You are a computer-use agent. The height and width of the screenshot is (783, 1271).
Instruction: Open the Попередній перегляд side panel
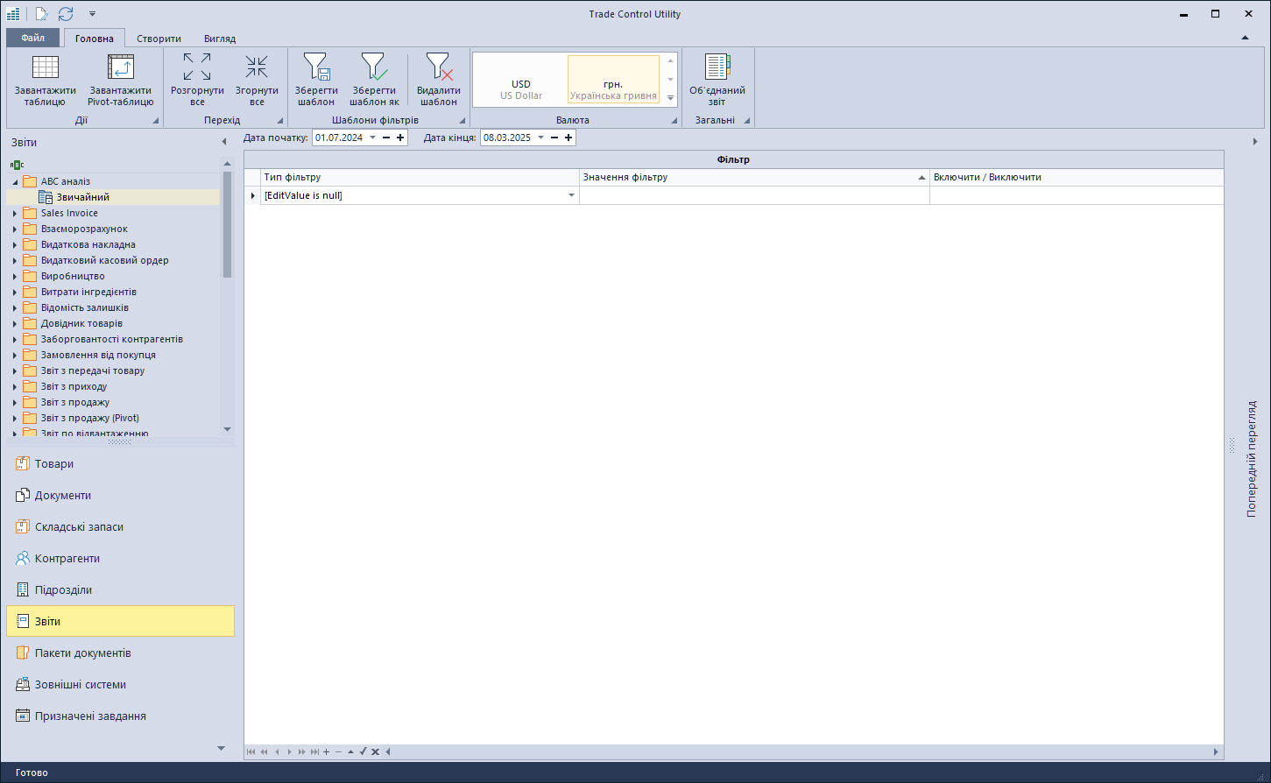pos(1251,459)
